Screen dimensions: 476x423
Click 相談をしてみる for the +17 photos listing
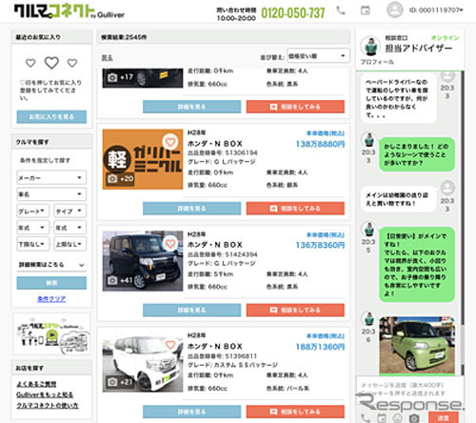point(295,107)
